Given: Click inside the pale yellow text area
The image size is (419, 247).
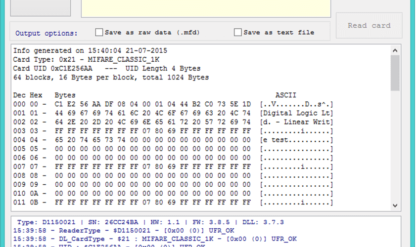Looking at the screenshot, I should coord(206,8).
